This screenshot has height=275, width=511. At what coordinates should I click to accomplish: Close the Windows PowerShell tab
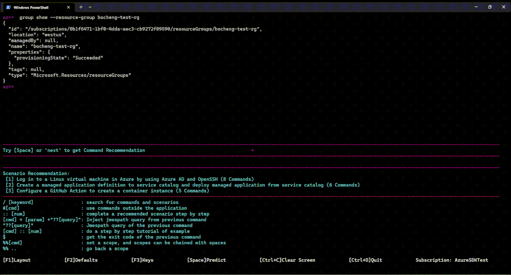[x=68, y=7]
